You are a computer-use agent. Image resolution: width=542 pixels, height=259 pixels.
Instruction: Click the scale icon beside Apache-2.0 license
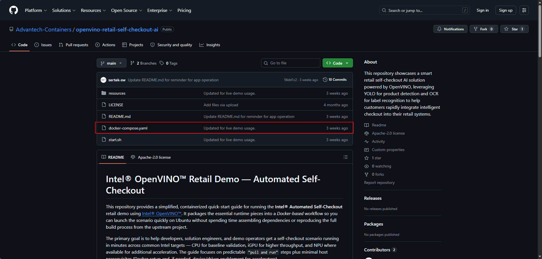point(367,133)
